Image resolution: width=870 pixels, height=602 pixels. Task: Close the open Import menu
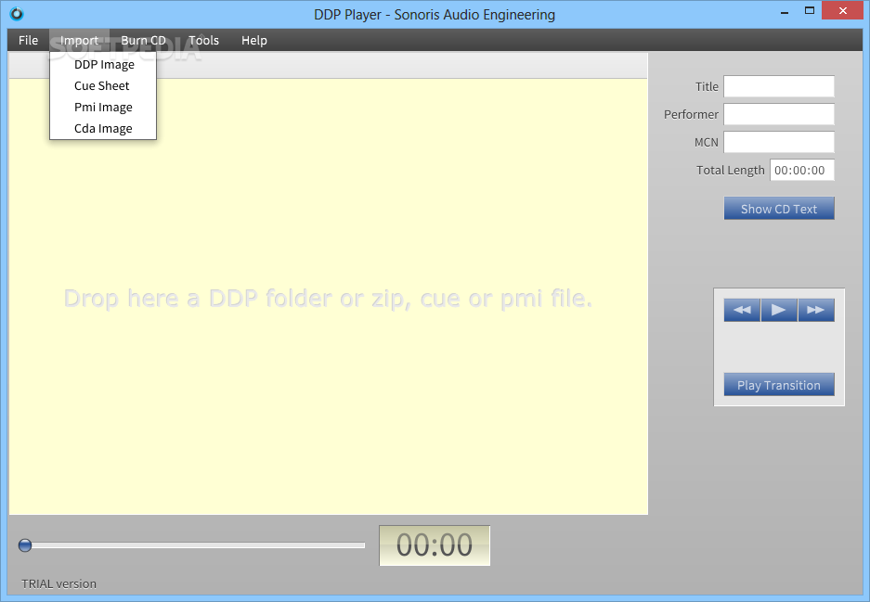79,41
